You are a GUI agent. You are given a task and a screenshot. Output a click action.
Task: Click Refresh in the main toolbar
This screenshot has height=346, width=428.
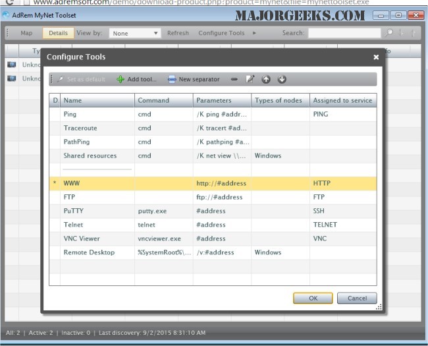pyautogui.click(x=178, y=33)
